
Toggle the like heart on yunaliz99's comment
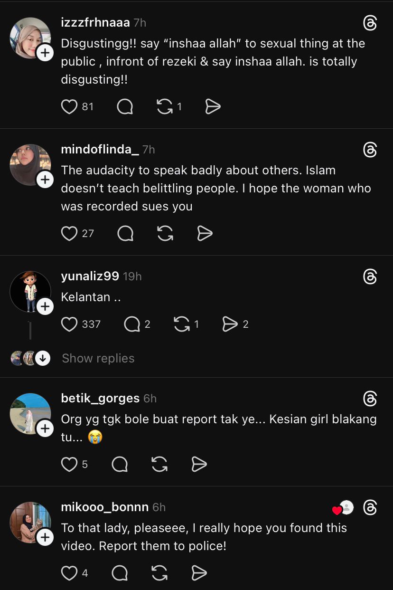coord(69,324)
